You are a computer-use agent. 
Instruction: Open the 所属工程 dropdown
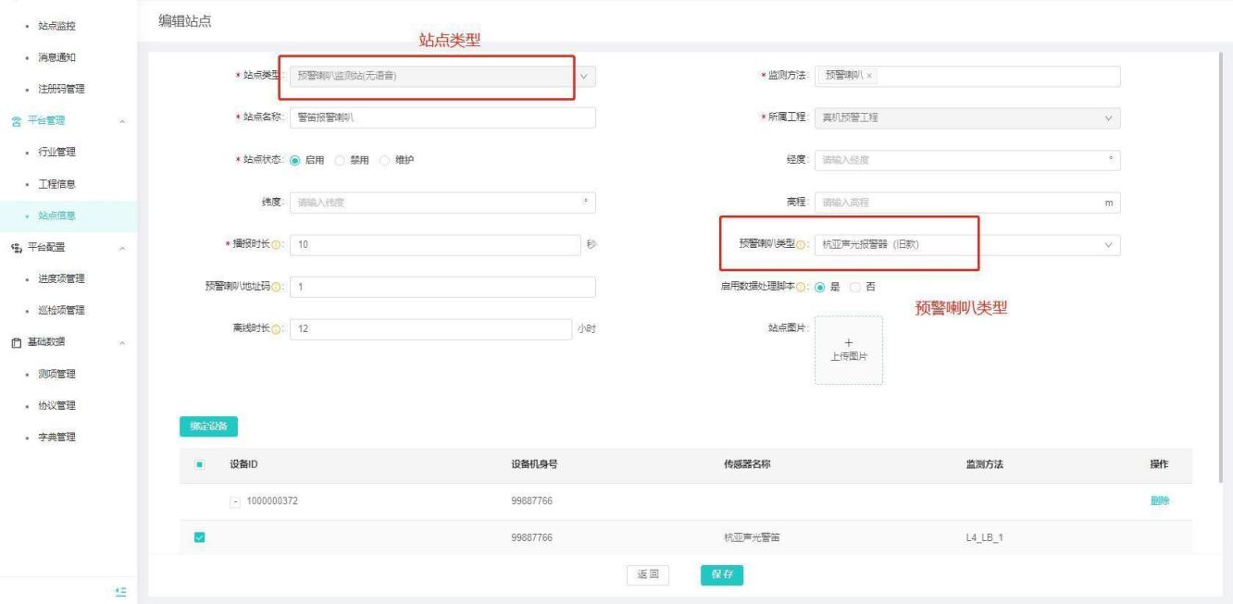pyautogui.click(x=1108, y=117)
